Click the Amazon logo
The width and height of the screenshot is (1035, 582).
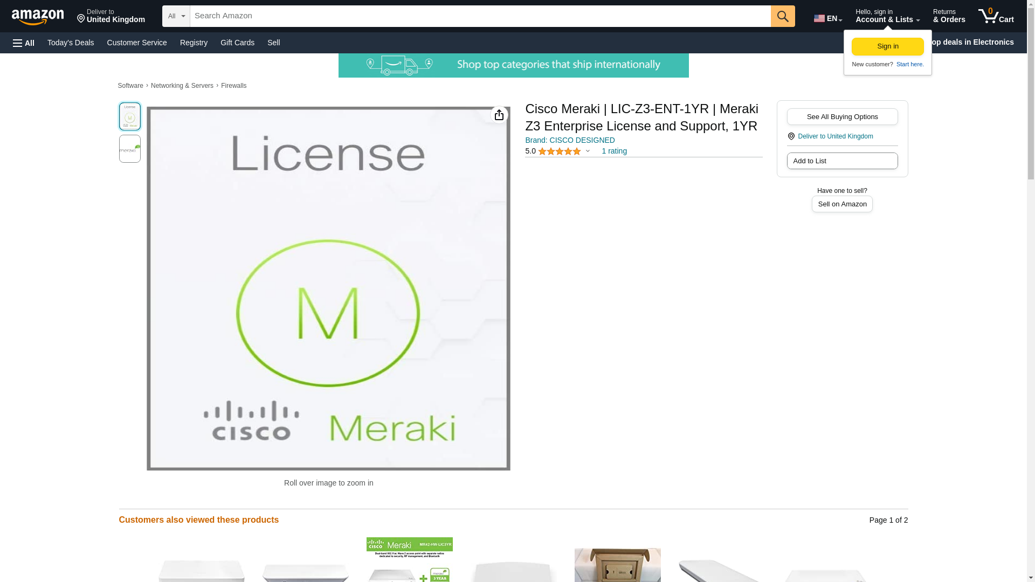pyautogui.click(x=38, y=17)
